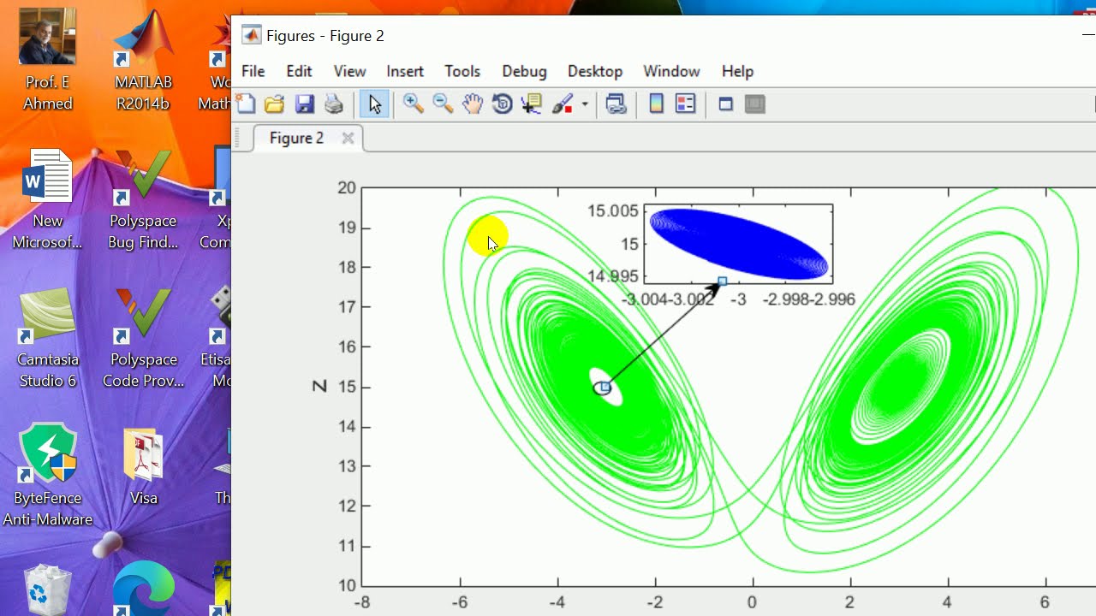Open the Tools menu
The height and width of the screenshot is (616, 1096).
point(462,71)
